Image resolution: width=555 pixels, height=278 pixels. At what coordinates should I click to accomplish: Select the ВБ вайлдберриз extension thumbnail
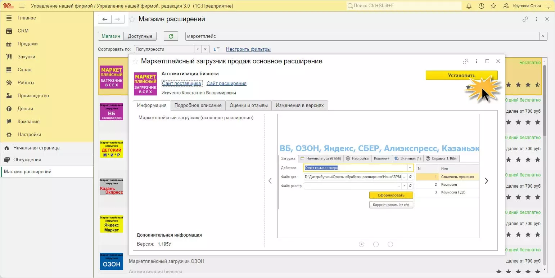point(112,111)
